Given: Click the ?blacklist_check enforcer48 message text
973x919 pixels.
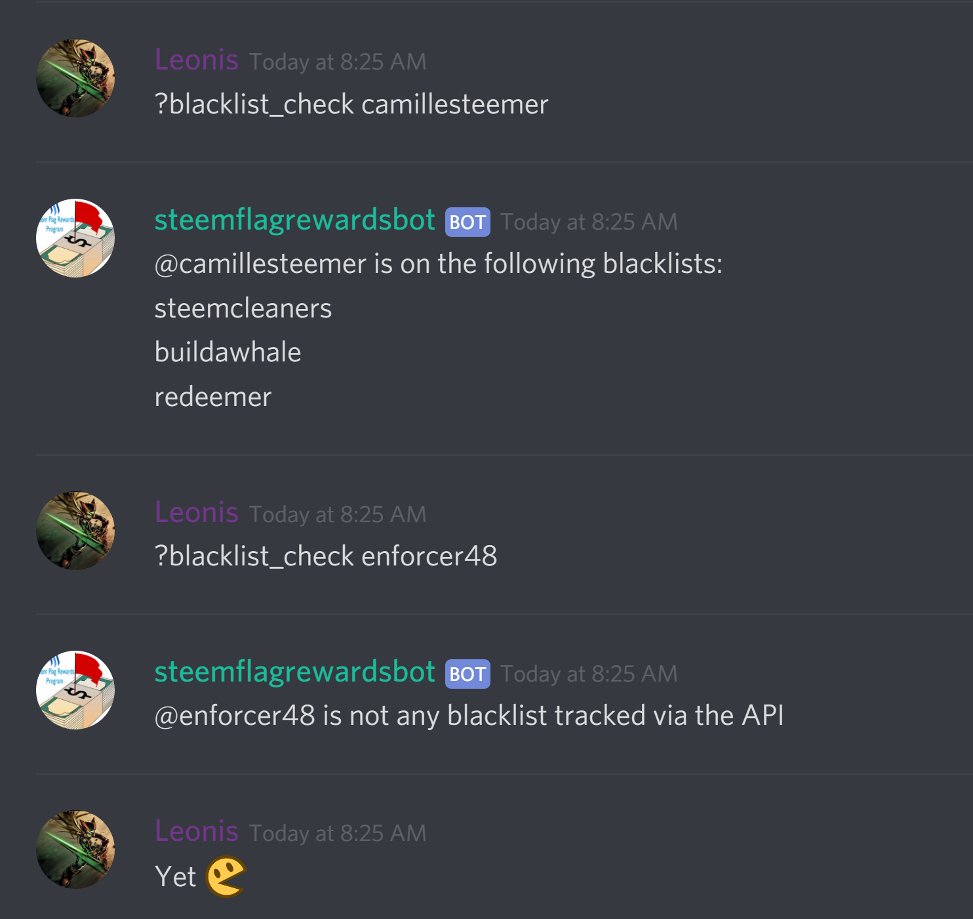Looking at the screenshot, I should click(x=326, y=556).
